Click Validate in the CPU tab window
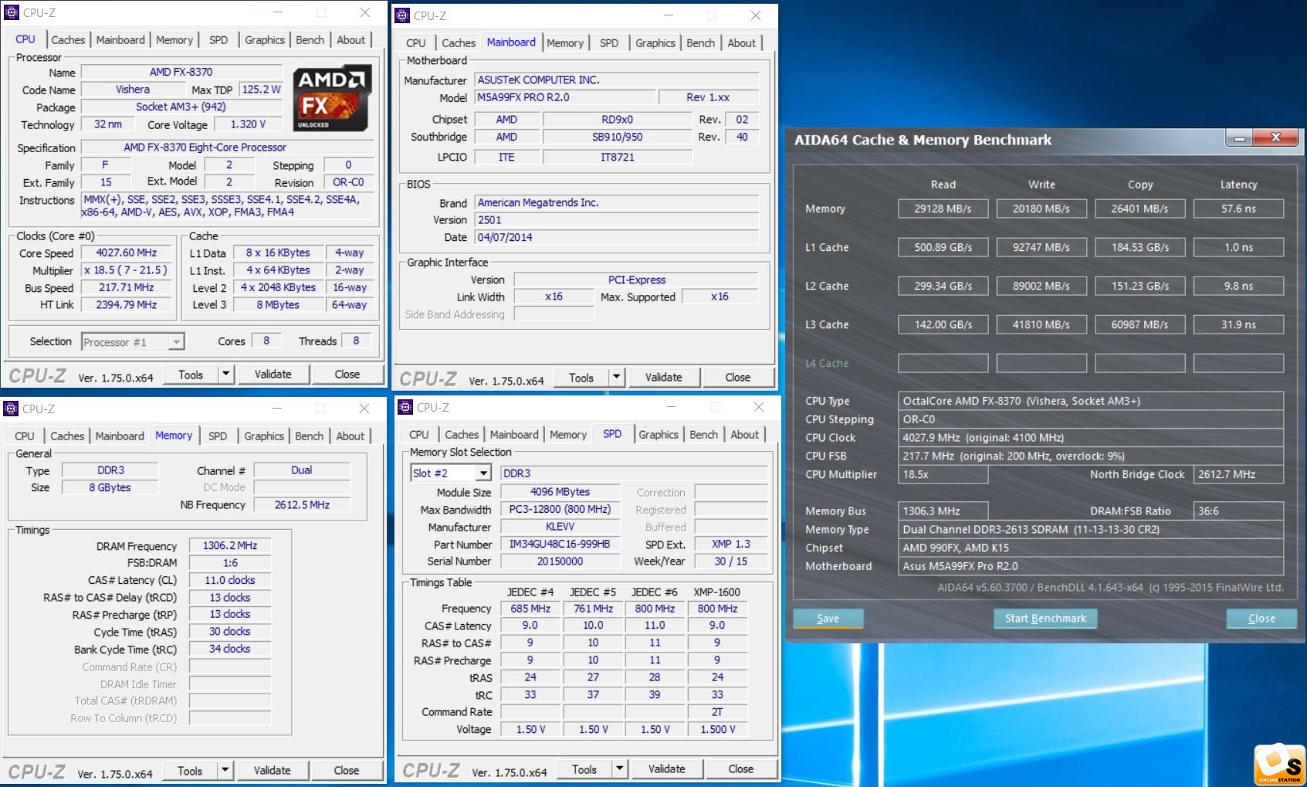The image size is (1307, 787). coord(273,374)
